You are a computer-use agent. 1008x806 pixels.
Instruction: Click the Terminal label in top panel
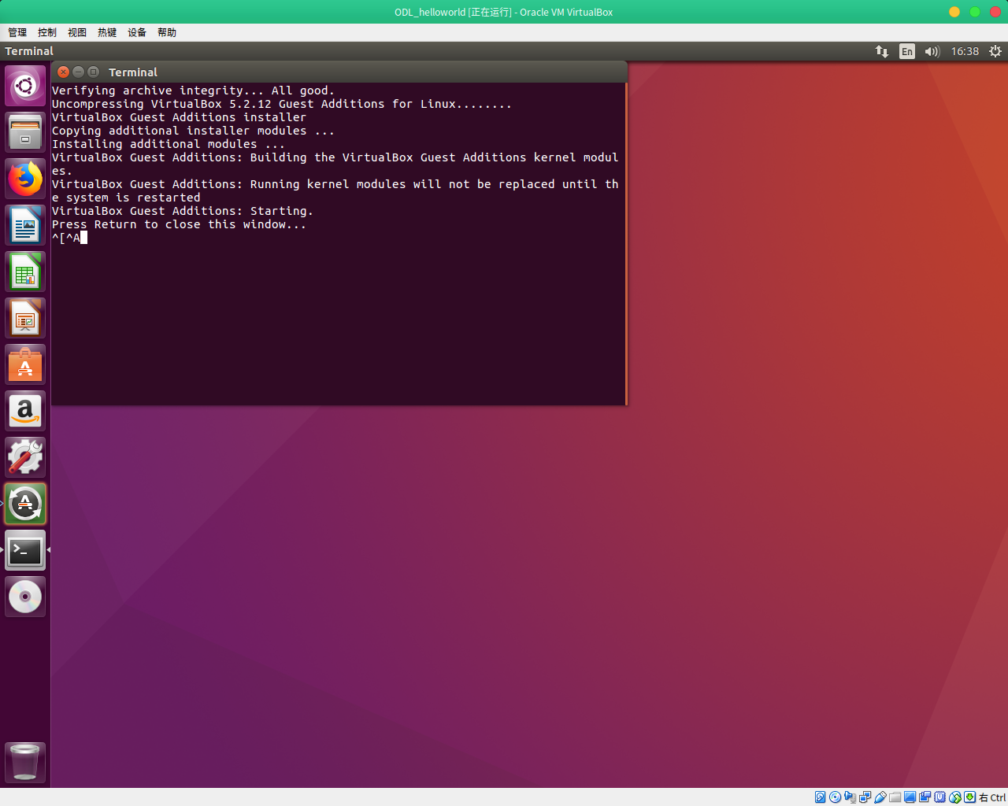pos(29,51)
